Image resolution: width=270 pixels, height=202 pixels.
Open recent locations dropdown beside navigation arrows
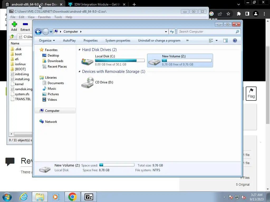click(x=51, y=32)
